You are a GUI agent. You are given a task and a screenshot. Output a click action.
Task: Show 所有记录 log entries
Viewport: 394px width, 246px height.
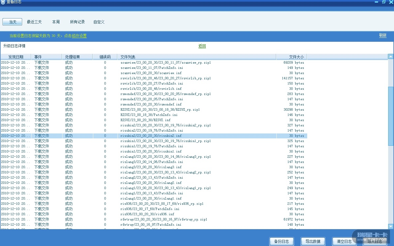pyautogui.click(x=77, y=22)
